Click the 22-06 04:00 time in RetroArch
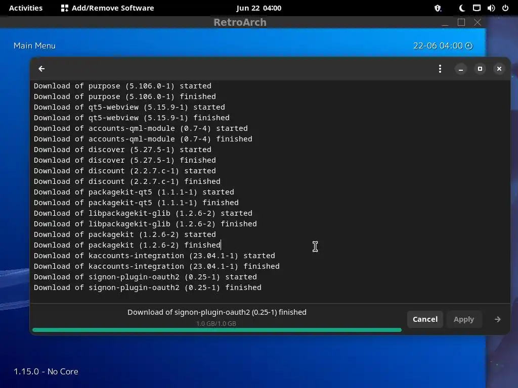Screen dimensions: 518x388 pos(438,46)
